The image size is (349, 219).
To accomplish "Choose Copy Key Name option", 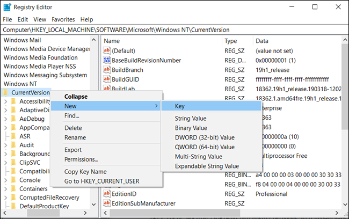I will coord(106,172).
